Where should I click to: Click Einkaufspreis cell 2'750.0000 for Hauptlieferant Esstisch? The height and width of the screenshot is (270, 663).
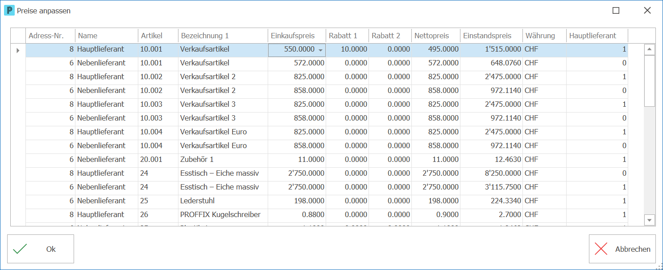[297, 173]
